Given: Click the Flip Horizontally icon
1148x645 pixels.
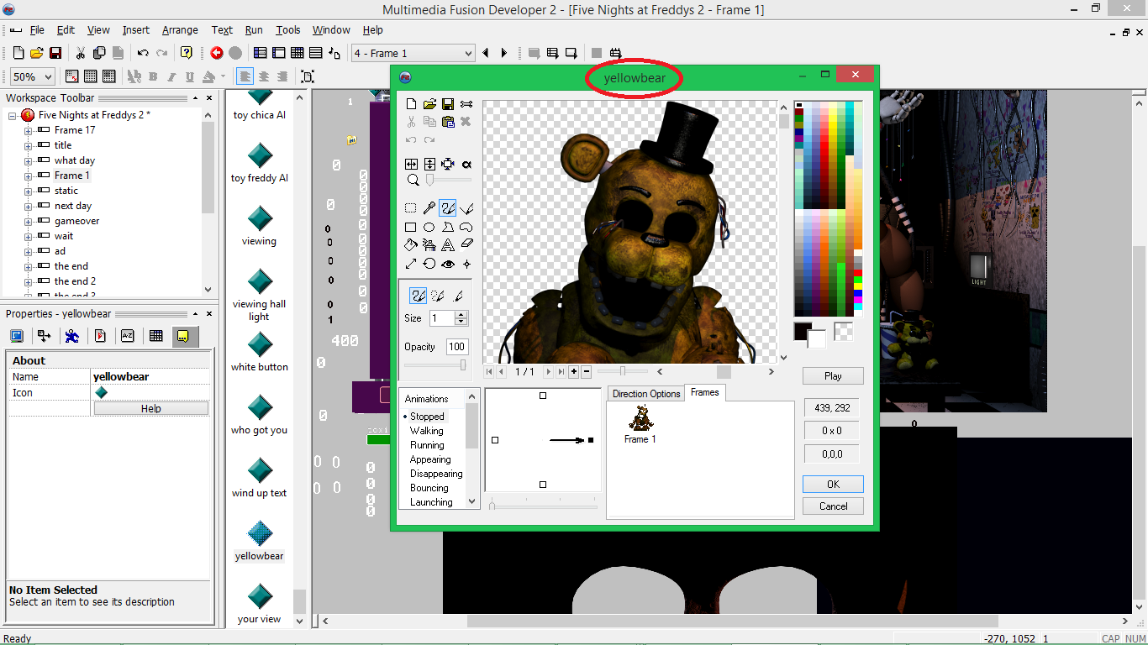Looking at the screenshot, I should click(411, 164).
